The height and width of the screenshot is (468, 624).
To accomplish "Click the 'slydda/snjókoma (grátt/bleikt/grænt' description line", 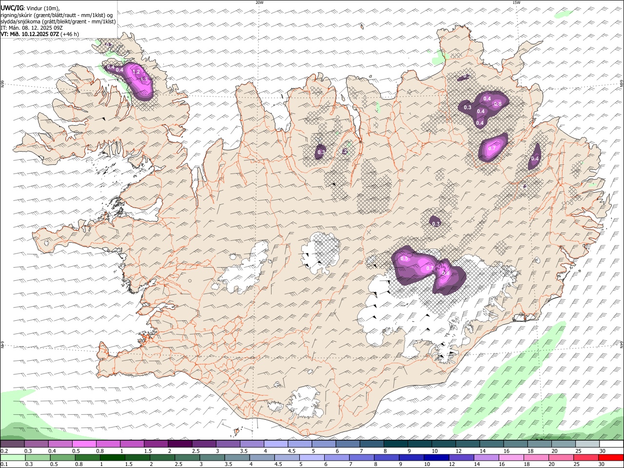I will pos(58,21).
